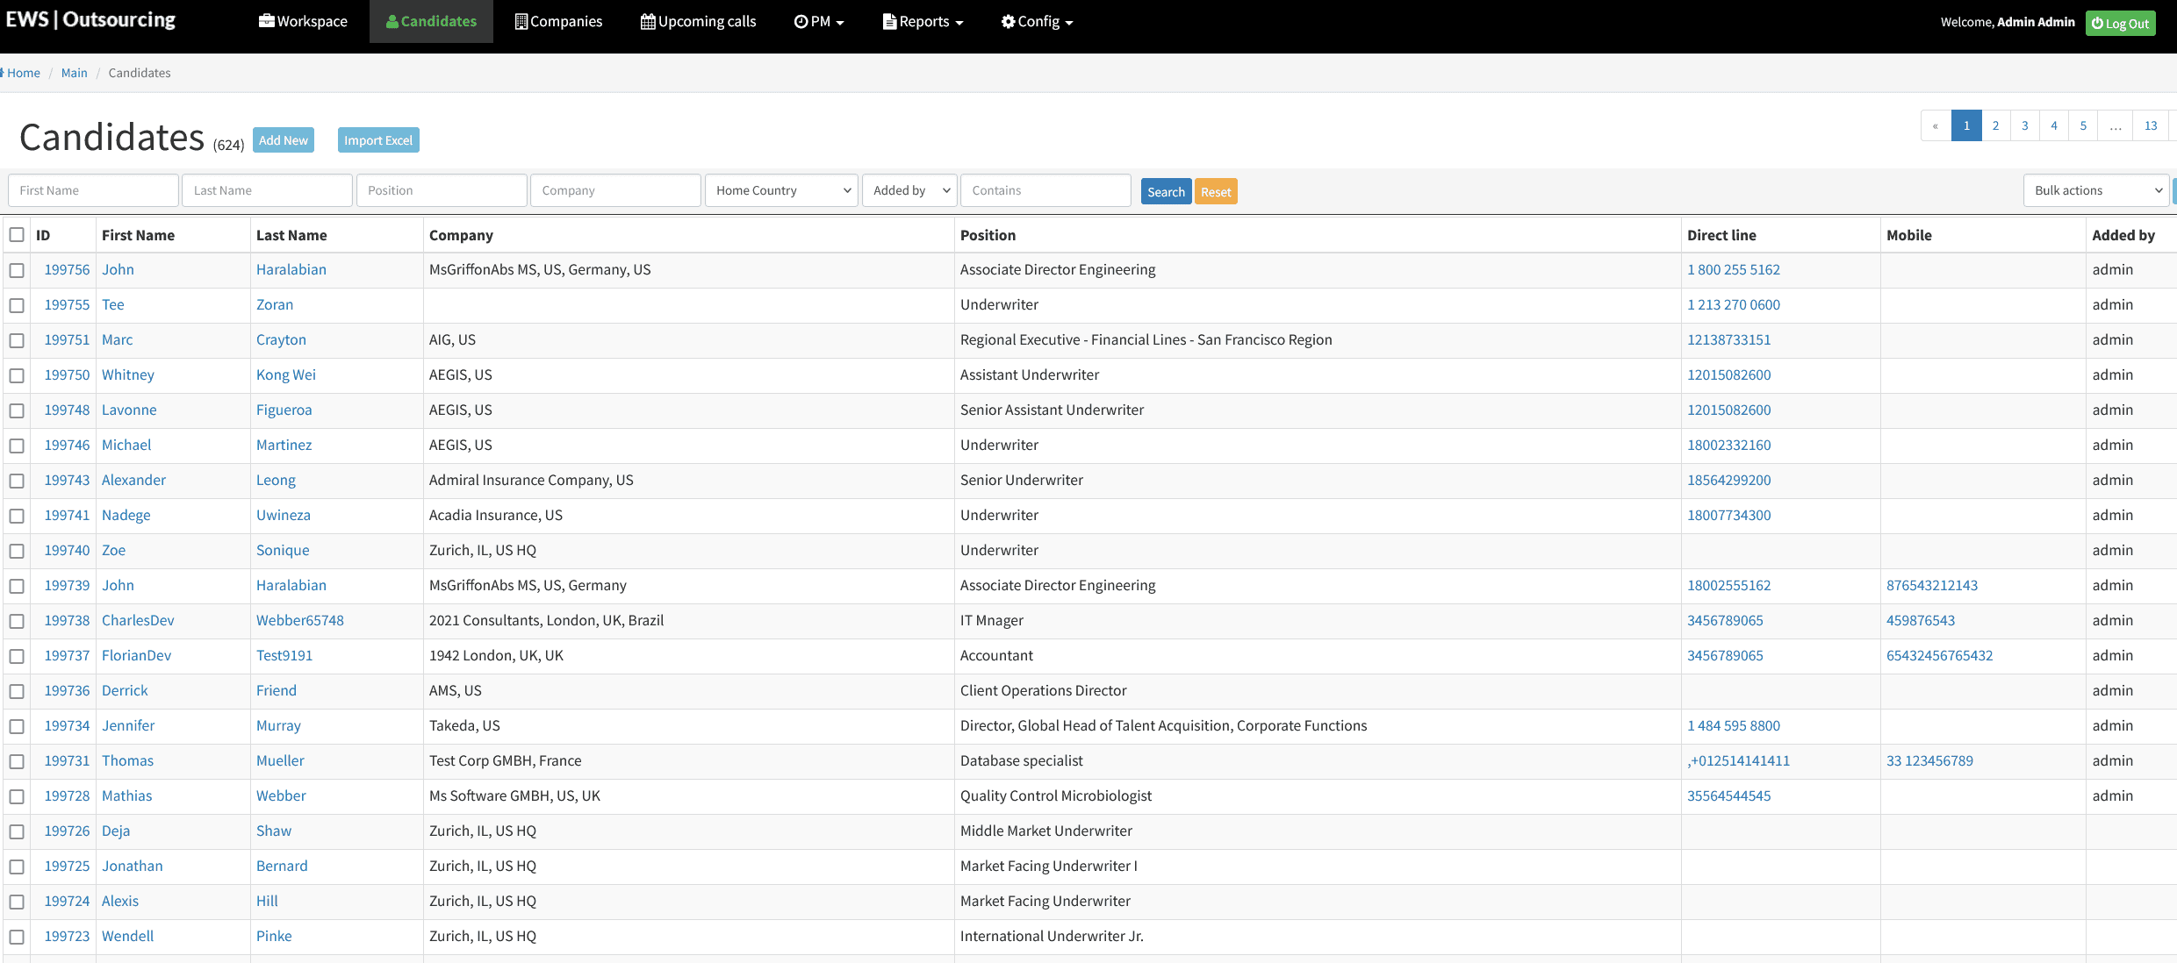Open first name FlorianDev link
Screen dimensions: 2177x963
pyautogui.click(x=136, y=655)
